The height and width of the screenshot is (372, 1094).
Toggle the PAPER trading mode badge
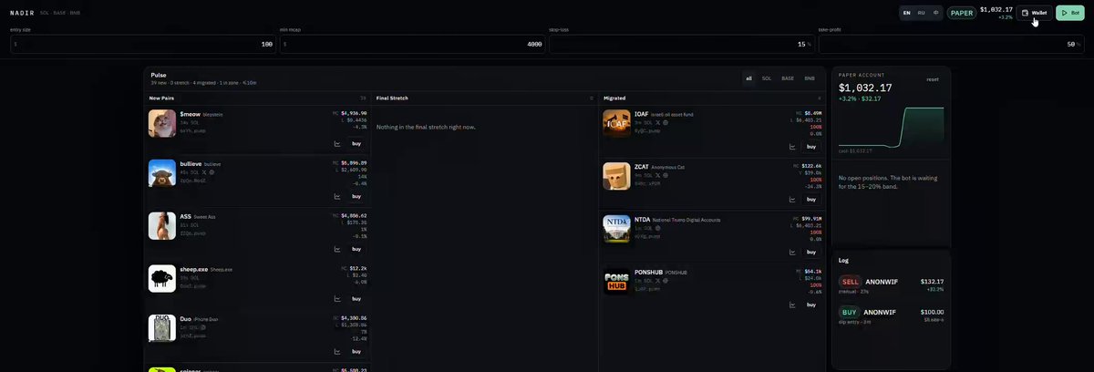click(962, 13)
